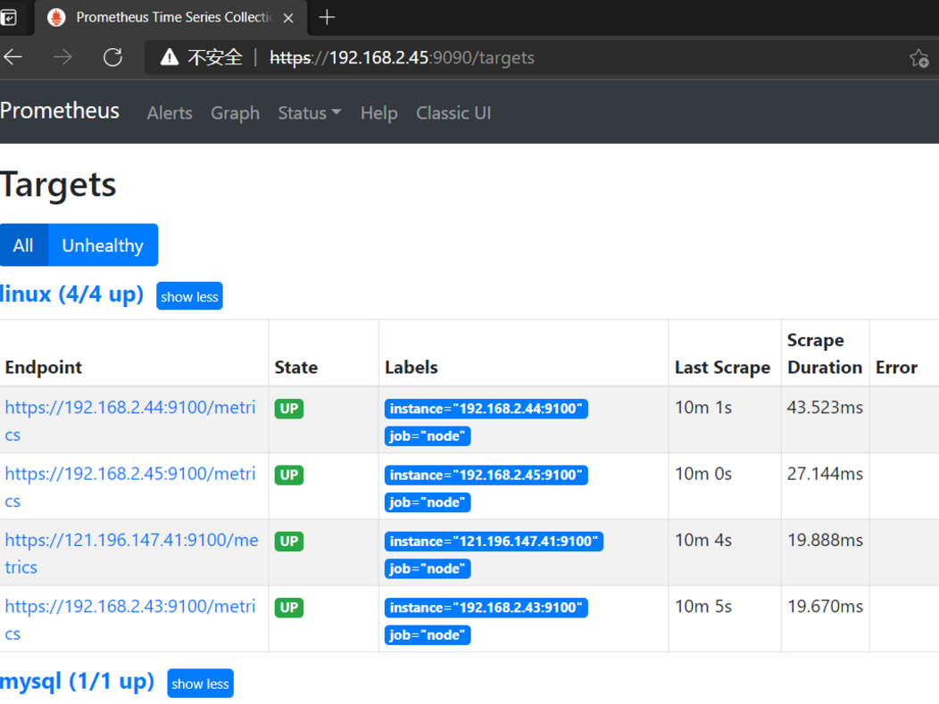The width and height of the screenshot is (939, 704).
Task: Click the tab preview icon at top left
Action: click(x=12, y=16)
